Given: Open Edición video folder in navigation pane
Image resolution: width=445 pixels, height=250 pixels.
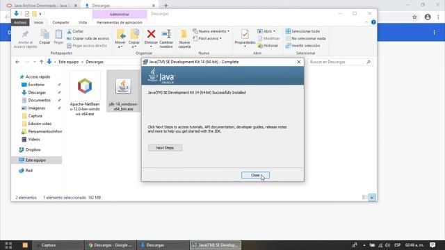Looking at the screenshot, I should click(x=40, y=124).
